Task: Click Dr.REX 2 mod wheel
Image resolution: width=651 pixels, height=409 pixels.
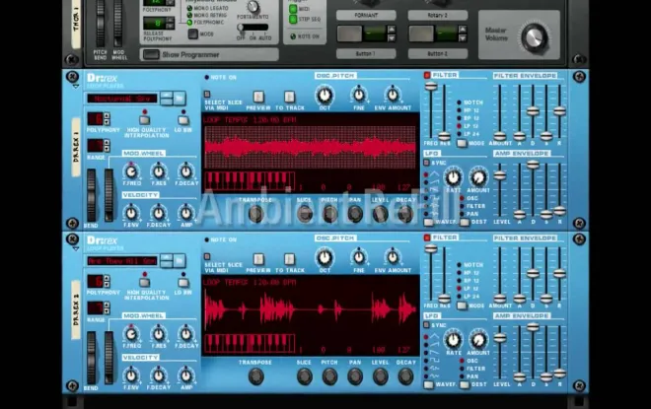Action: [x=108, y=358]
